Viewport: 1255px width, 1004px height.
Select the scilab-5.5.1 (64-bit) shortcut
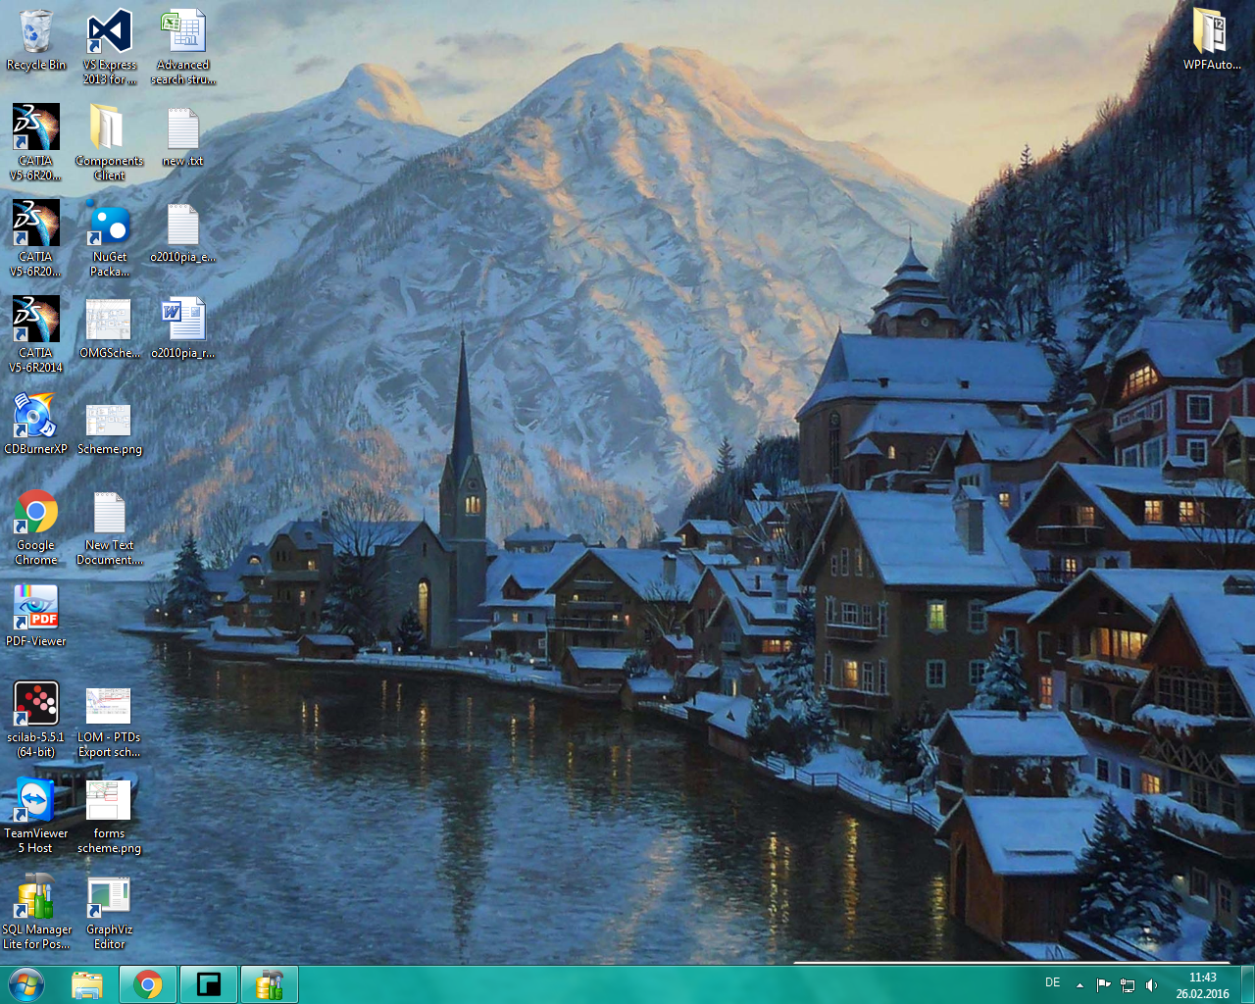(36, 720)
